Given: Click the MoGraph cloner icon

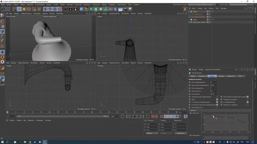Looking at the screenshot, I should click(x=106, y=9).
